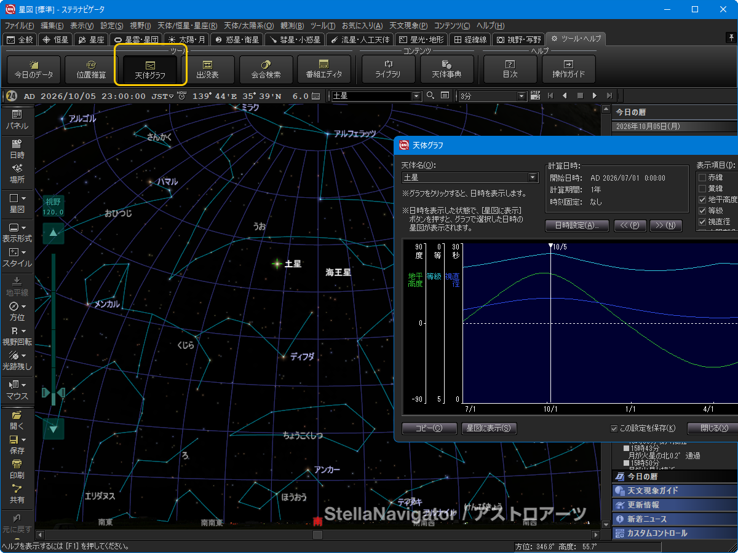The image size is (738, 553).
Task: Select the 土星 planet on the star chart
Action: [277, 264]
